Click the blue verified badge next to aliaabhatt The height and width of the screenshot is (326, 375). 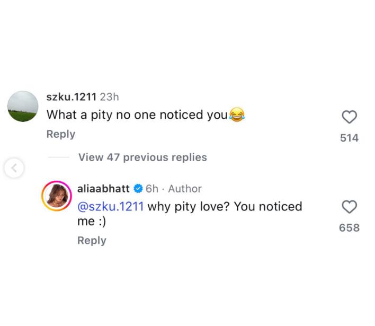point(138,189)
